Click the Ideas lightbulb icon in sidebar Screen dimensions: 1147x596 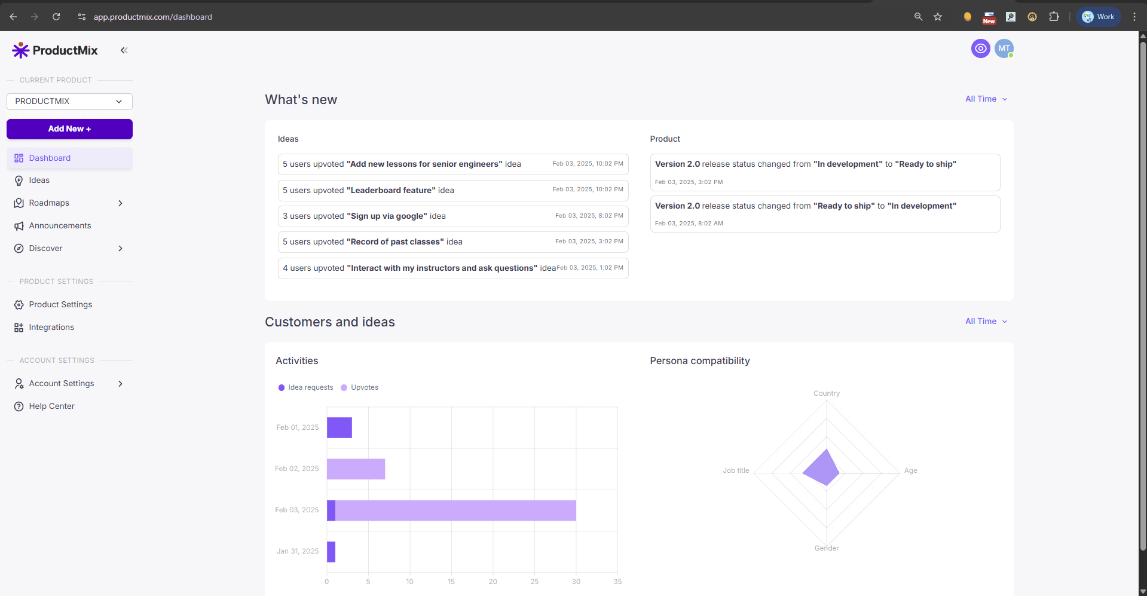click(x=19, y=181)
